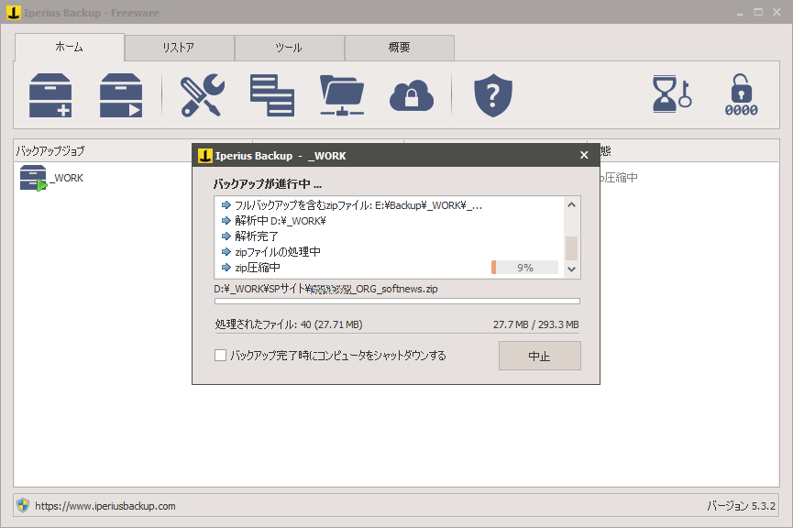The width and height of the screenshot is (793, 528).
Task: Click the Iperius logo in main title bar
Action: click(14, 12)
